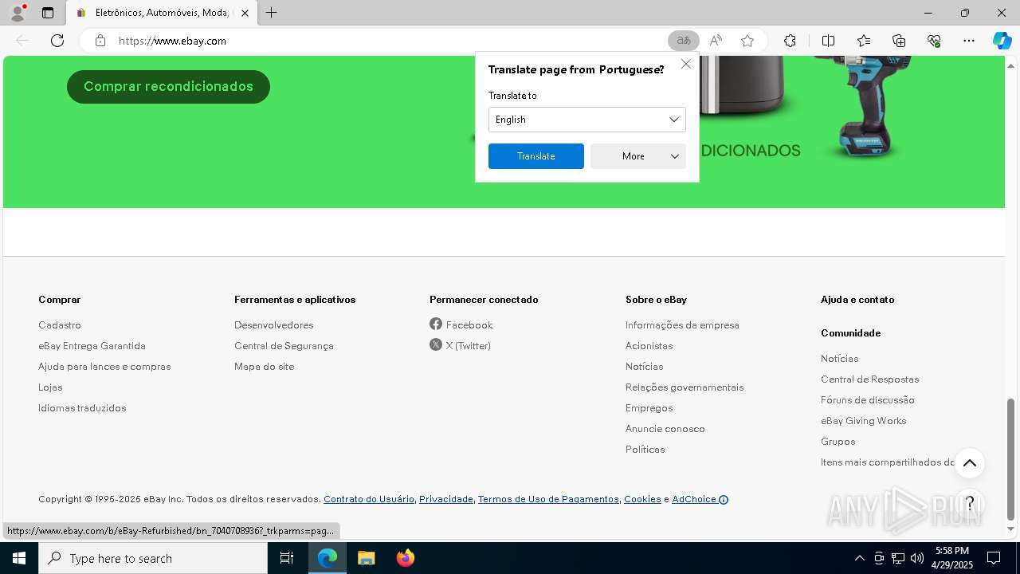Click the translate icon in the address bar
The width and height of the screenshot is (1020, 574).
684,41
